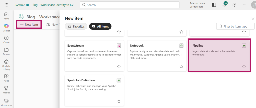Select the Pipeline card
256x108 pixels.
coord(219,56)
